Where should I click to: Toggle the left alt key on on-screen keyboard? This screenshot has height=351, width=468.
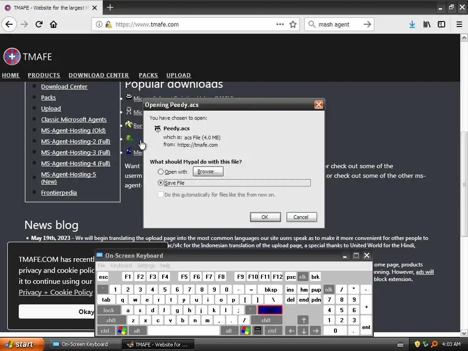click(137, 330)
